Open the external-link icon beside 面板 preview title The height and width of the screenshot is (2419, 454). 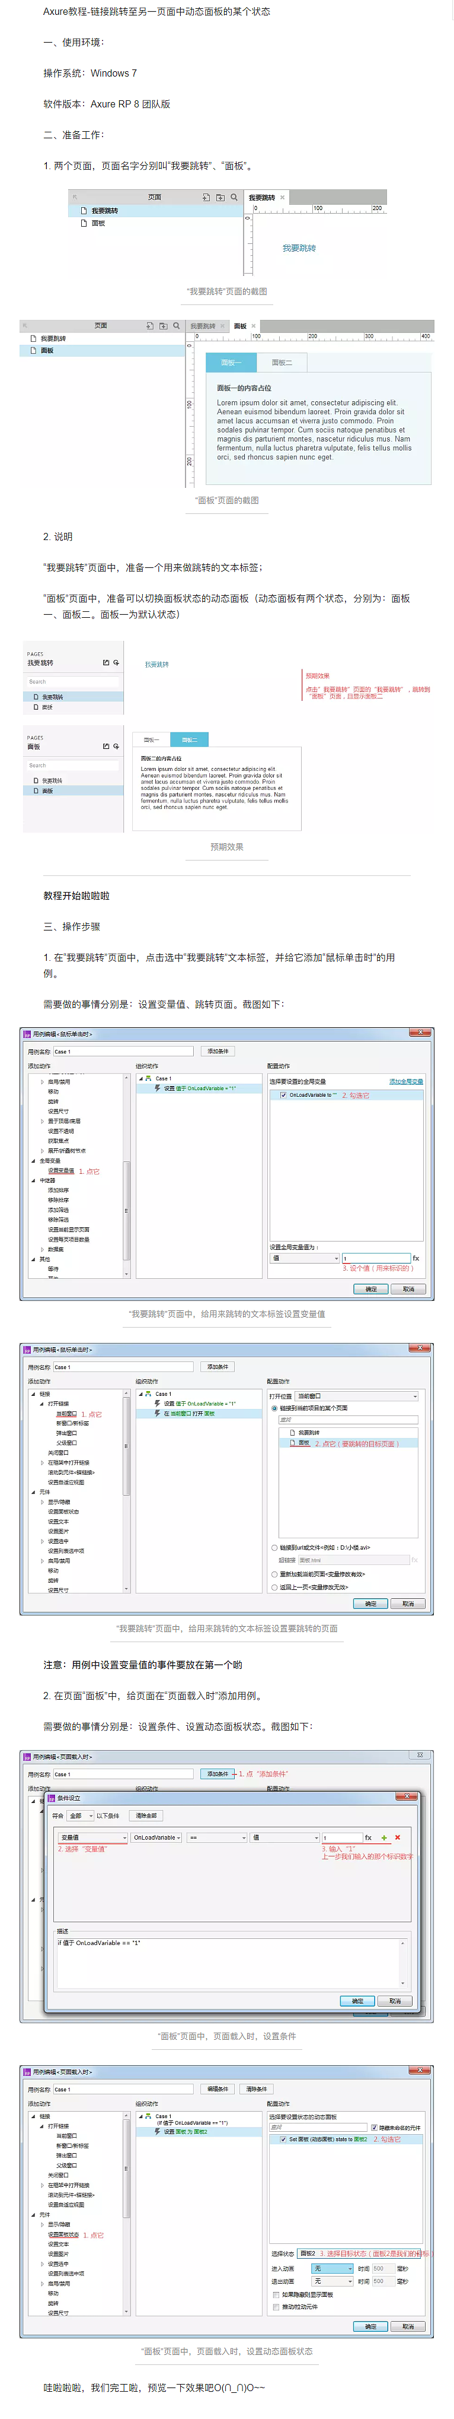pos(106,747)
